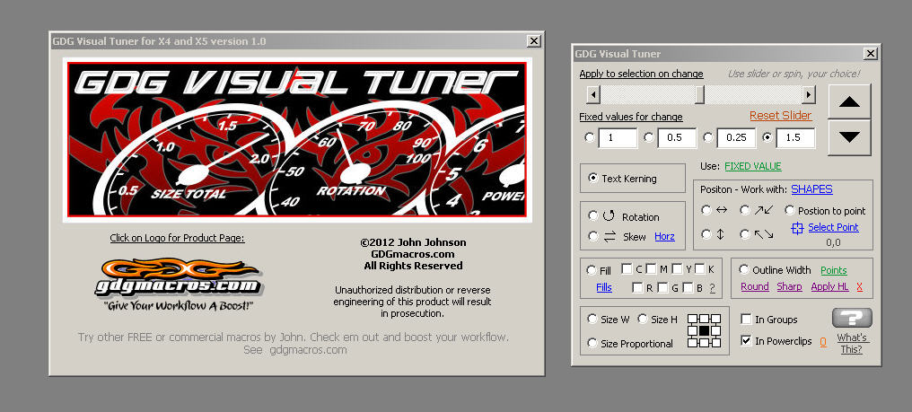Select the inward diagonal arrows radio button

pos(744,210)
